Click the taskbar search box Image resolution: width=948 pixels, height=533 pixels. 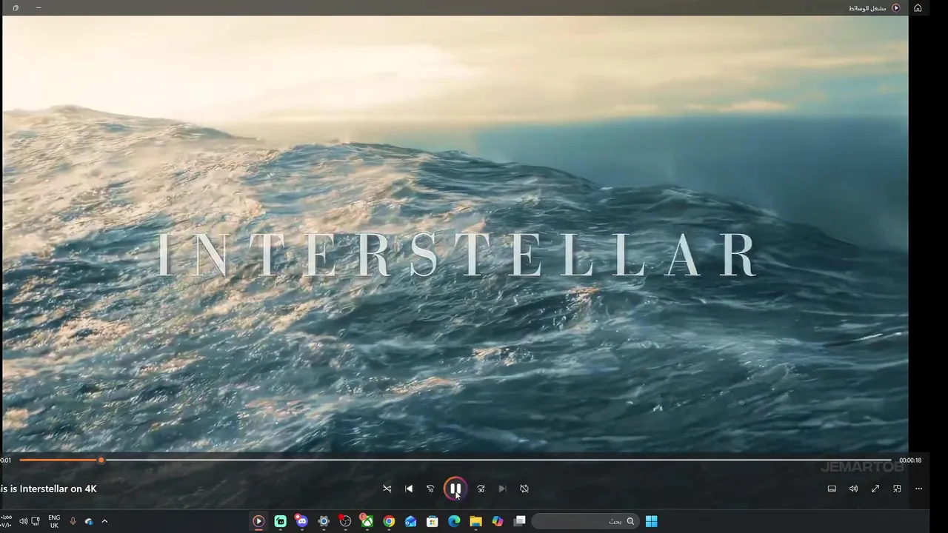click(585, 521)
